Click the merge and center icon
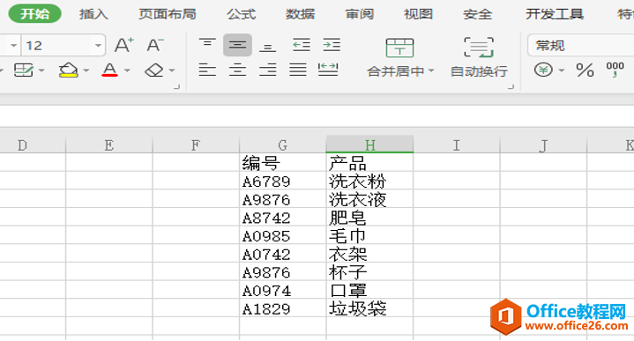The image size is (634, 341). [x=399, y=48]
